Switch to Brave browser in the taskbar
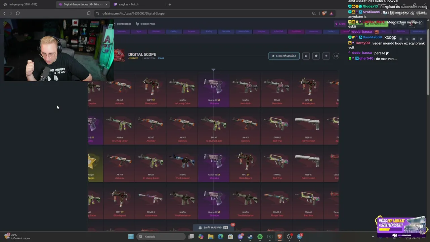Image resolution: width=430 pixels, height=242 pixels. pyautogui.click(x=279, y=237)
